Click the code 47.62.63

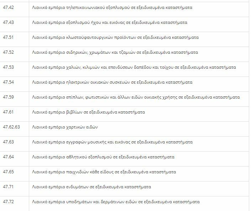click(11, 127)
